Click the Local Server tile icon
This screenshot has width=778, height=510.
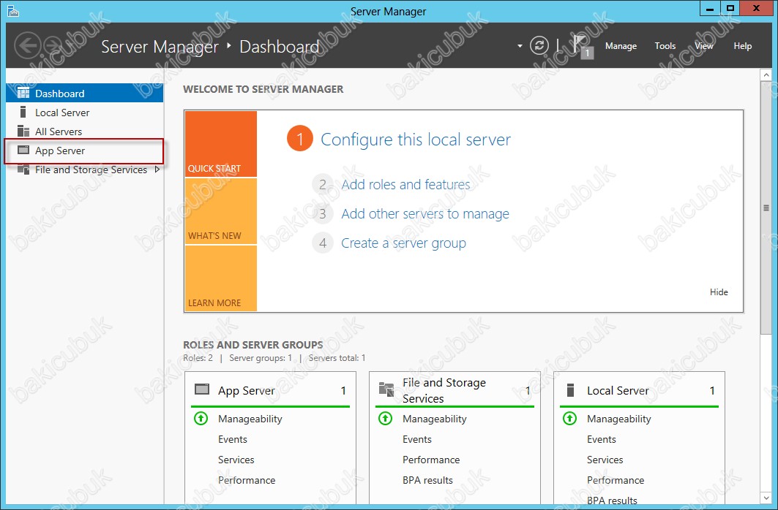click(x=570, y=390)
